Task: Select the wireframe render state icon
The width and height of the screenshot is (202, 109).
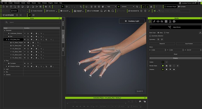Action: coord(170,66)
